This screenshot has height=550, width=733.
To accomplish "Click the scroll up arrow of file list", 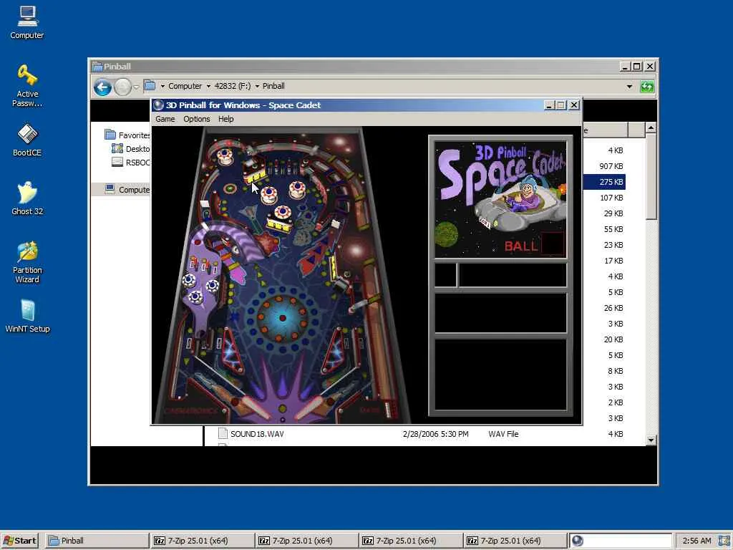I will 651,127.
